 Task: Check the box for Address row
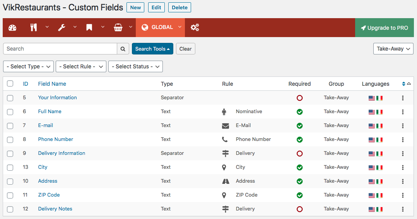(x=10, y=181)
